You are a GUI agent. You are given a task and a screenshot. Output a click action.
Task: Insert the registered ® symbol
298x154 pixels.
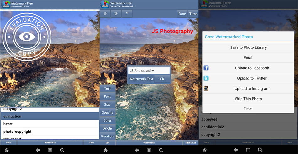point(116,14)
